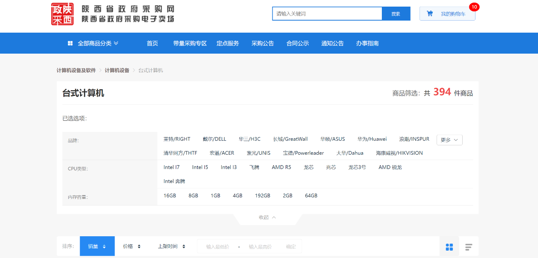
Task: Filter memory capacity 1GB
Action: tap(216, 196)
